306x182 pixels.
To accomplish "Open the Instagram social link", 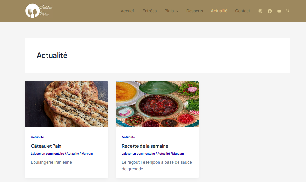I will coord(260,11).
